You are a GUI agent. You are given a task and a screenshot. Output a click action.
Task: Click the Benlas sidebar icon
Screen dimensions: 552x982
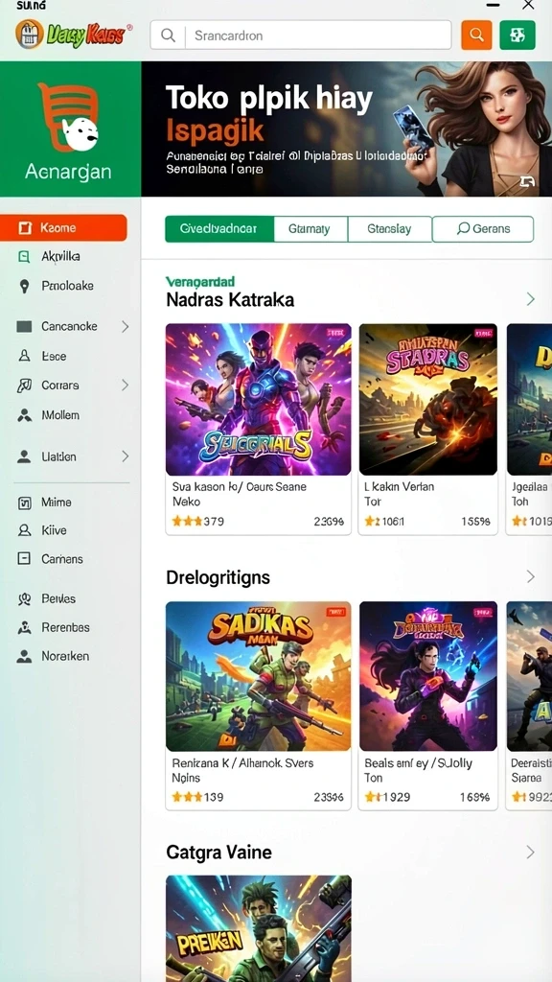[x=24, y=599]
